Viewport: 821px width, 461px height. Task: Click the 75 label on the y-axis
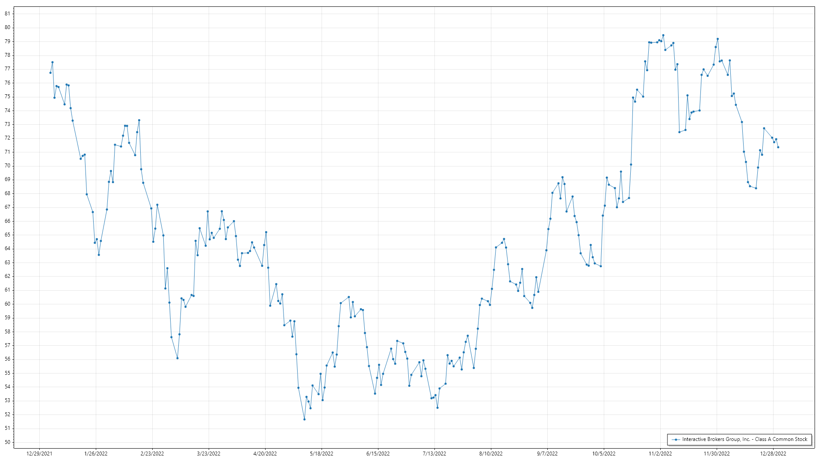point(7,96)
